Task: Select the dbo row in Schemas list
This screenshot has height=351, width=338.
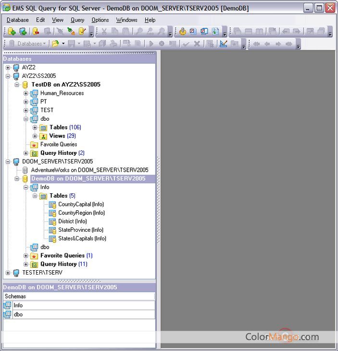Action: tap(79, 314)
